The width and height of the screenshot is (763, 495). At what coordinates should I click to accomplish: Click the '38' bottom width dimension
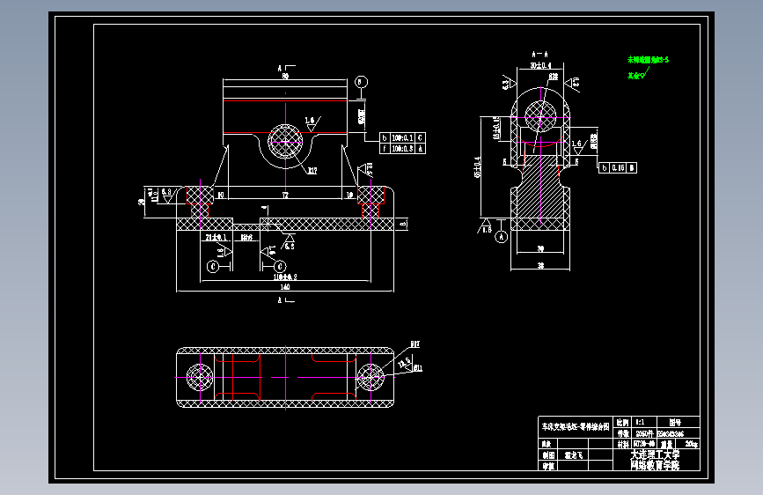[x=540, y=265]
